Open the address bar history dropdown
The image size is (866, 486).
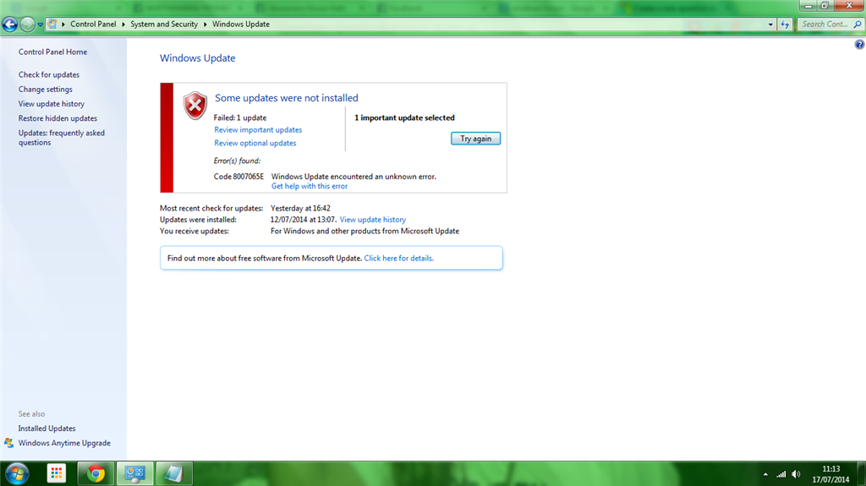coord(770,25)
